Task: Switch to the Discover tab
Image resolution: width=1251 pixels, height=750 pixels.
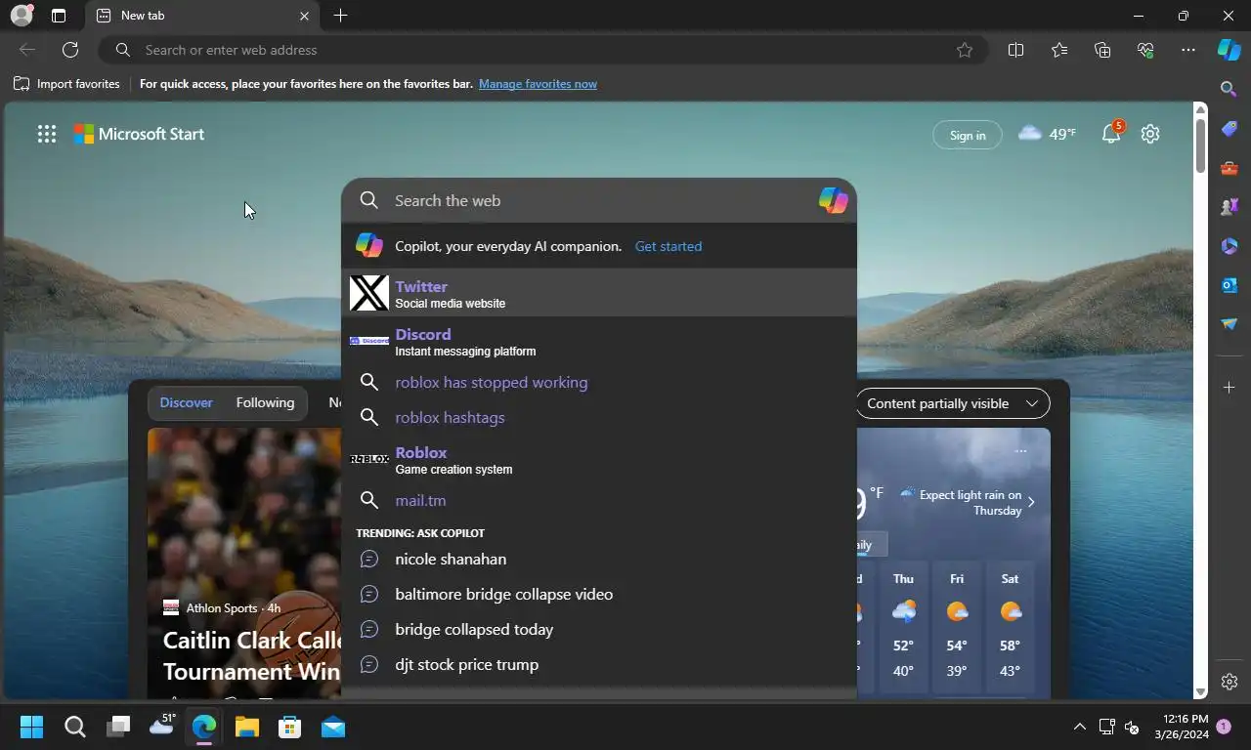Action: (186, 402)
